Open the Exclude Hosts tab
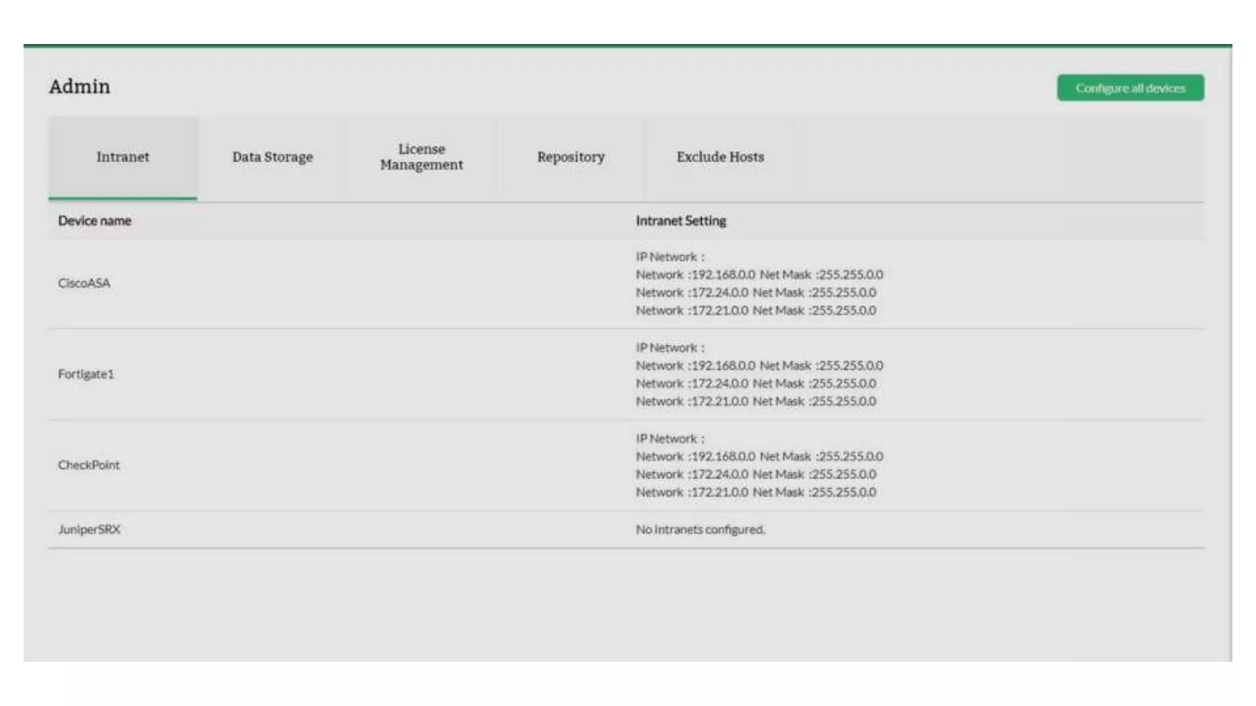The width and height of the screenshot is (1256, 706). click(x=720, y=157)
